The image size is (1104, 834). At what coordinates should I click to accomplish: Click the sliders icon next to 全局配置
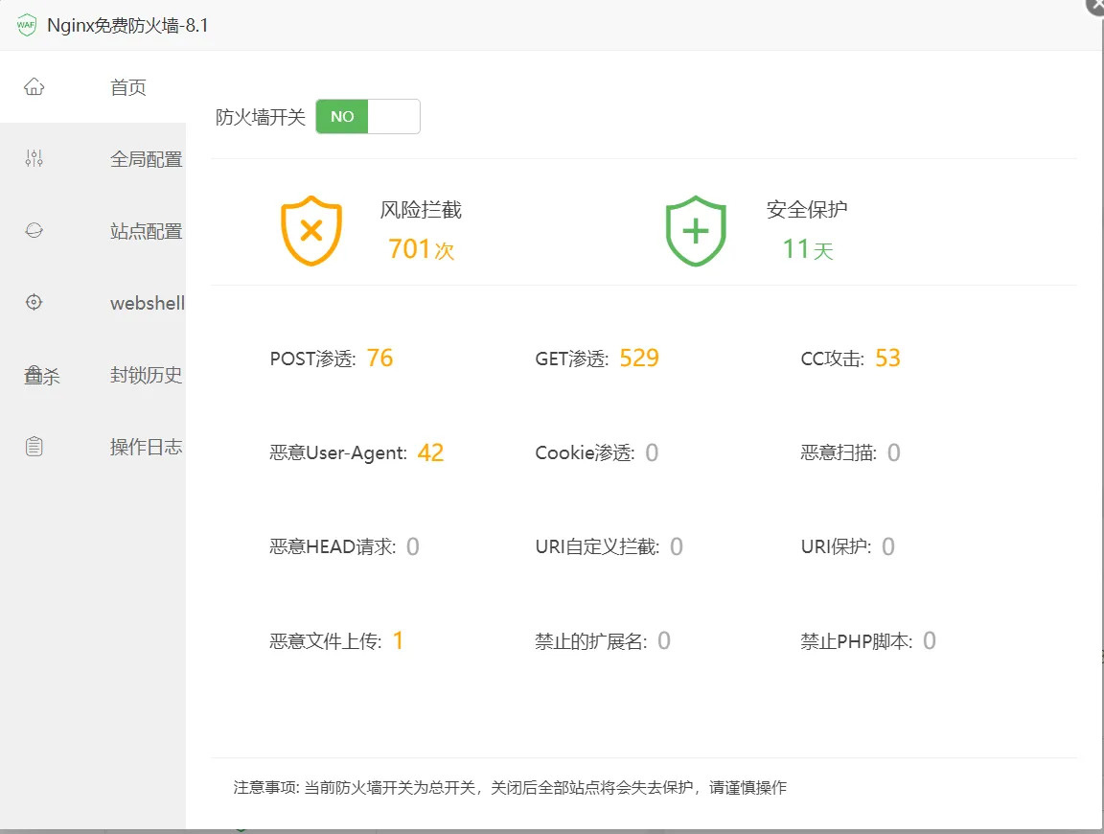34,159
